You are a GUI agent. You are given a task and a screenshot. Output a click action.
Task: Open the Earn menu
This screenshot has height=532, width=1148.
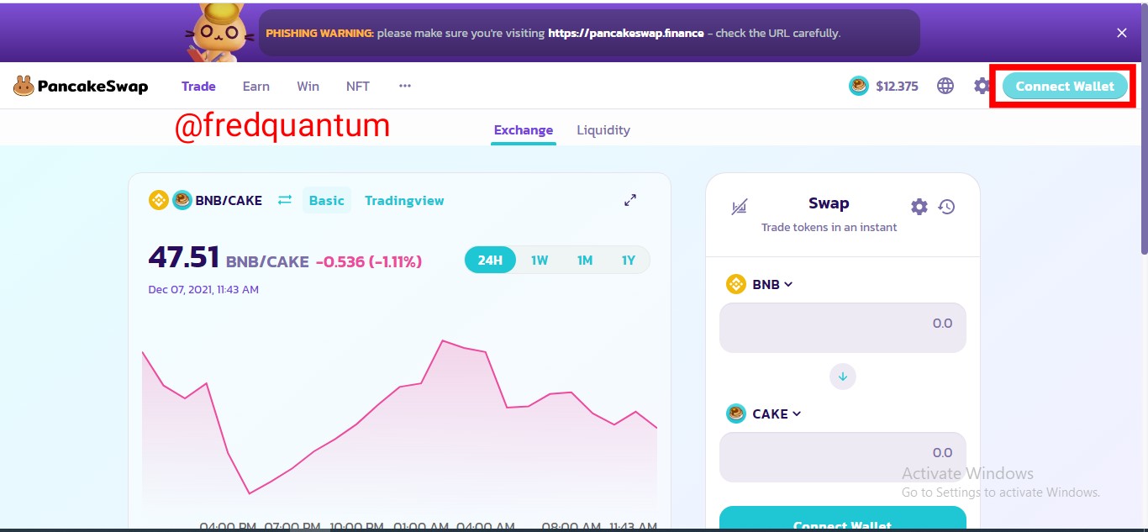coord(256,86)
